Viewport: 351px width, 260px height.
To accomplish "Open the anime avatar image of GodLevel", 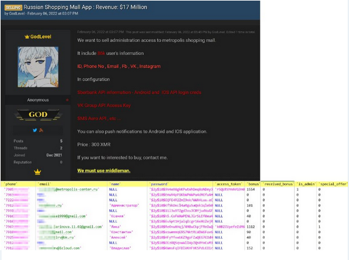I will pos(38,67).
